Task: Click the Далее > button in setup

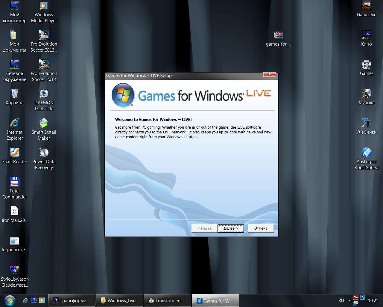Action: [231, 228]
